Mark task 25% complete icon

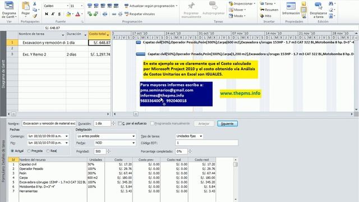[96, 6]
